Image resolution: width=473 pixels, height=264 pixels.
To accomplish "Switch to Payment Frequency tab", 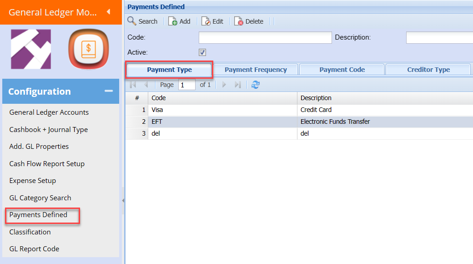I will tap(256, 70).
